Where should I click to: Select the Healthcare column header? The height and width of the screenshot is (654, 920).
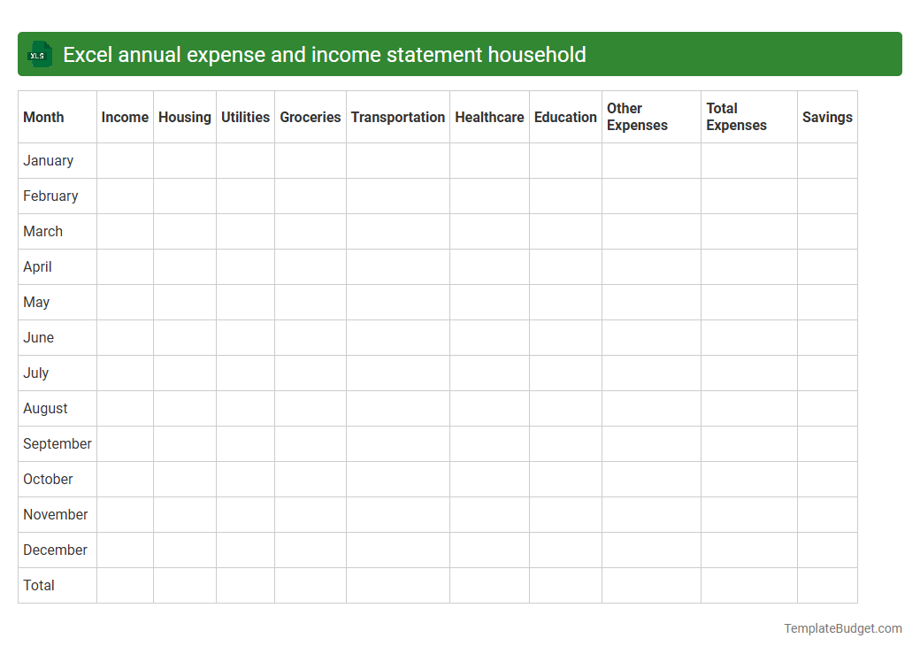pos(489,117)
